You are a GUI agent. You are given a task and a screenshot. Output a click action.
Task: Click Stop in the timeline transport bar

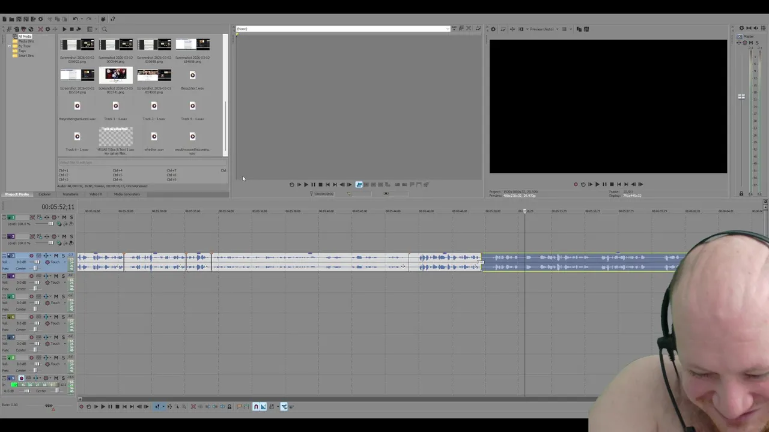coord(117,406)
